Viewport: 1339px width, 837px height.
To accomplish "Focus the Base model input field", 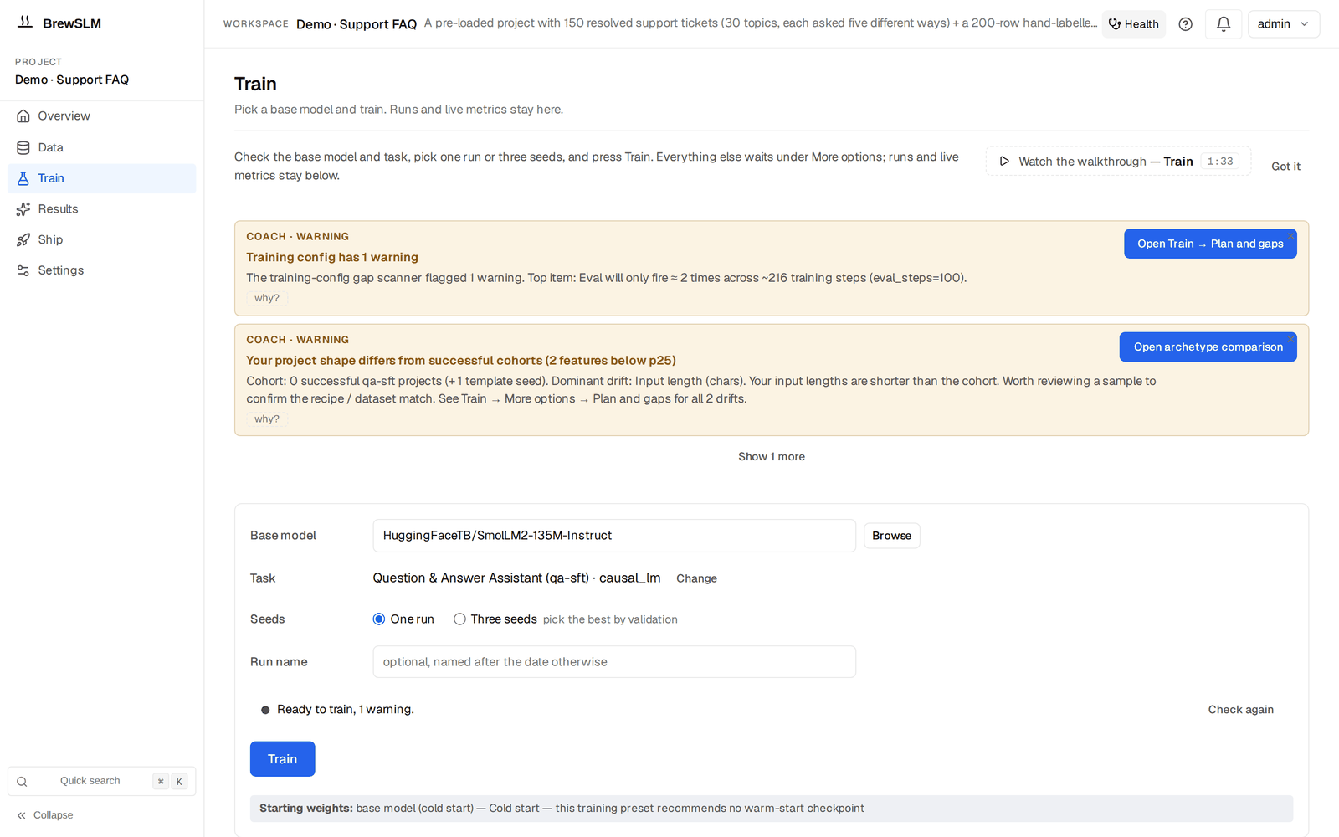I will 613,536.
